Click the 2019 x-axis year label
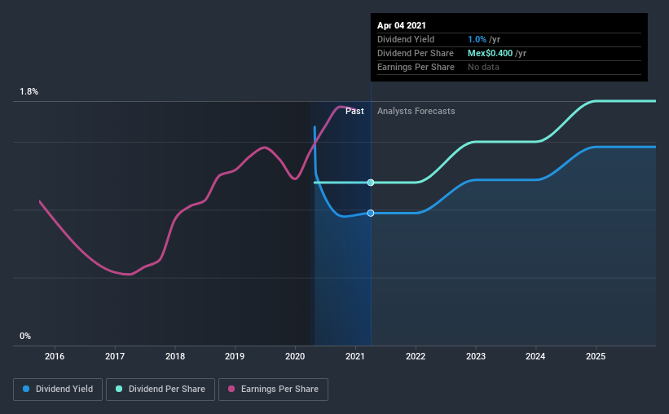This screenshot has height=414, width=669. 235,356
